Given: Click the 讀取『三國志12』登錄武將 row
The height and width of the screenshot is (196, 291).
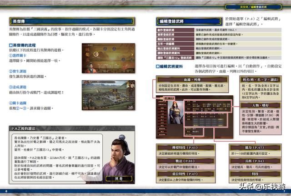Looking at the screenshot, I should coord(219,58).
